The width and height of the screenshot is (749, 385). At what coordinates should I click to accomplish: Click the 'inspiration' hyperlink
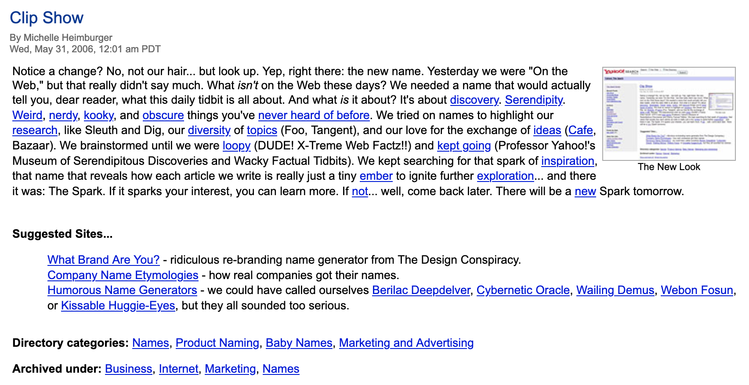(x=568, y=161)
